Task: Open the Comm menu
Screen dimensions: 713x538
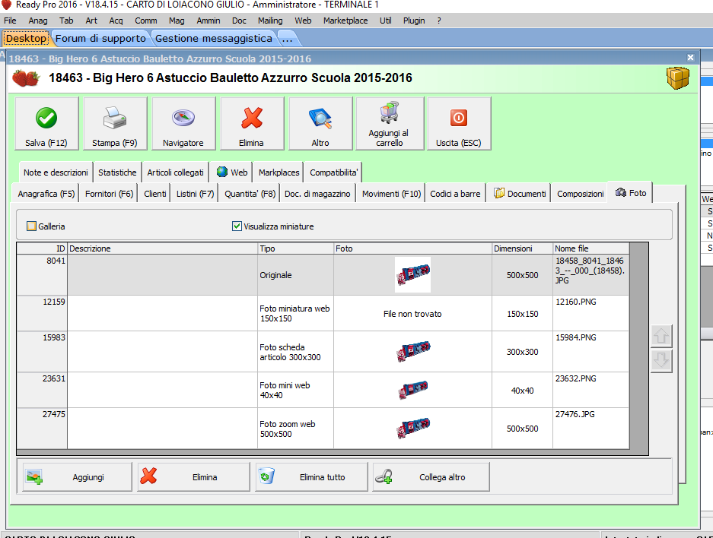Action: [145, 21]
